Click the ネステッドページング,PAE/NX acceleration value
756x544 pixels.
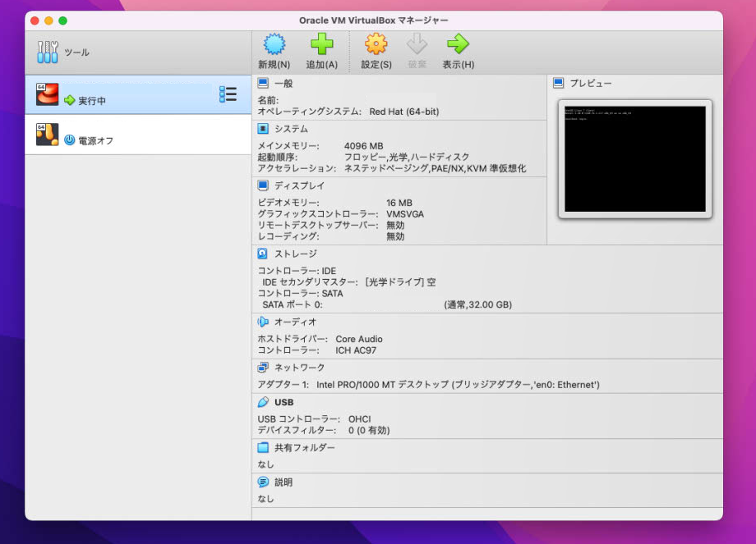point(435,168)
